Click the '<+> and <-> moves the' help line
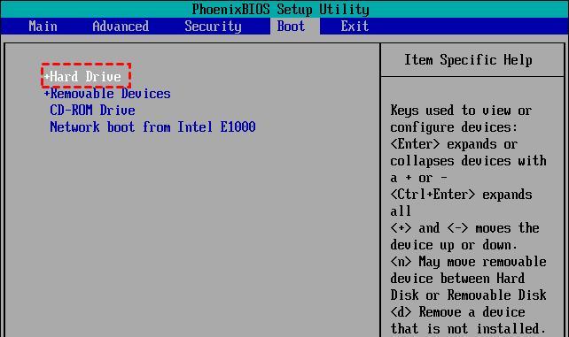Image resolution: width=569 pixels, height=337 pixels. 464,228
